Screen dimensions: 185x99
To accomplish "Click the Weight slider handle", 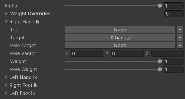I will point(160,61).
